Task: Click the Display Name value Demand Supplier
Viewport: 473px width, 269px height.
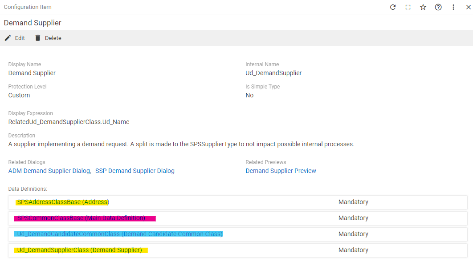Action: 32,73
